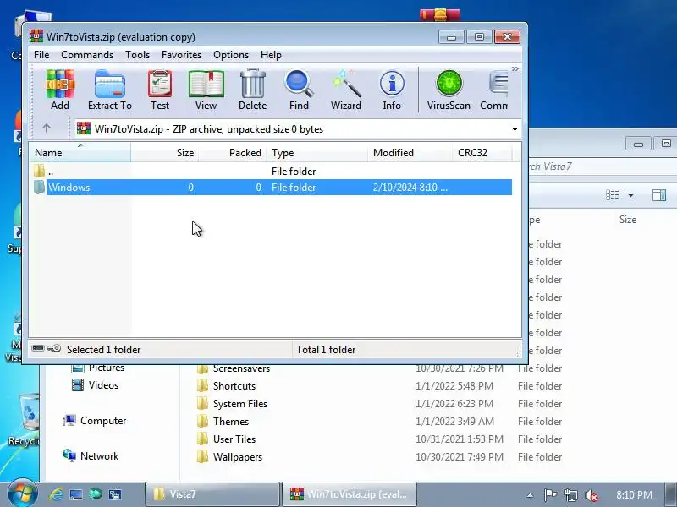
Task: Sort by Type column header
Action: 316,153
